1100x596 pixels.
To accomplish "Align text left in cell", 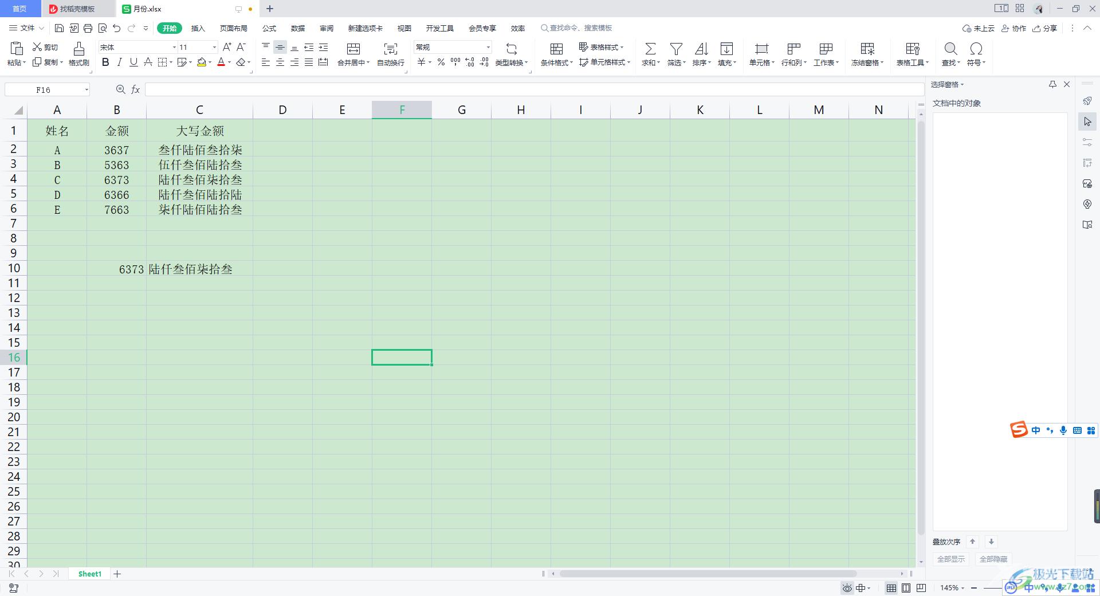I will [x=266, y=62].
